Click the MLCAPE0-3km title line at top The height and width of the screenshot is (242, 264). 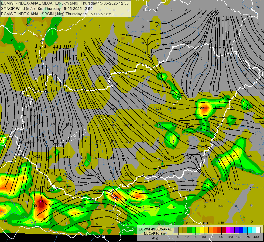(x=65, y=3)
